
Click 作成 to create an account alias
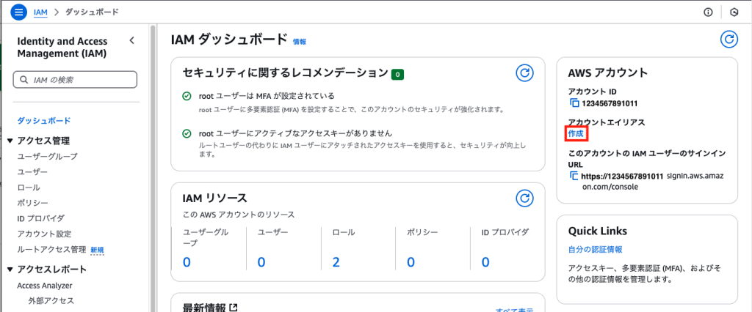576,133
